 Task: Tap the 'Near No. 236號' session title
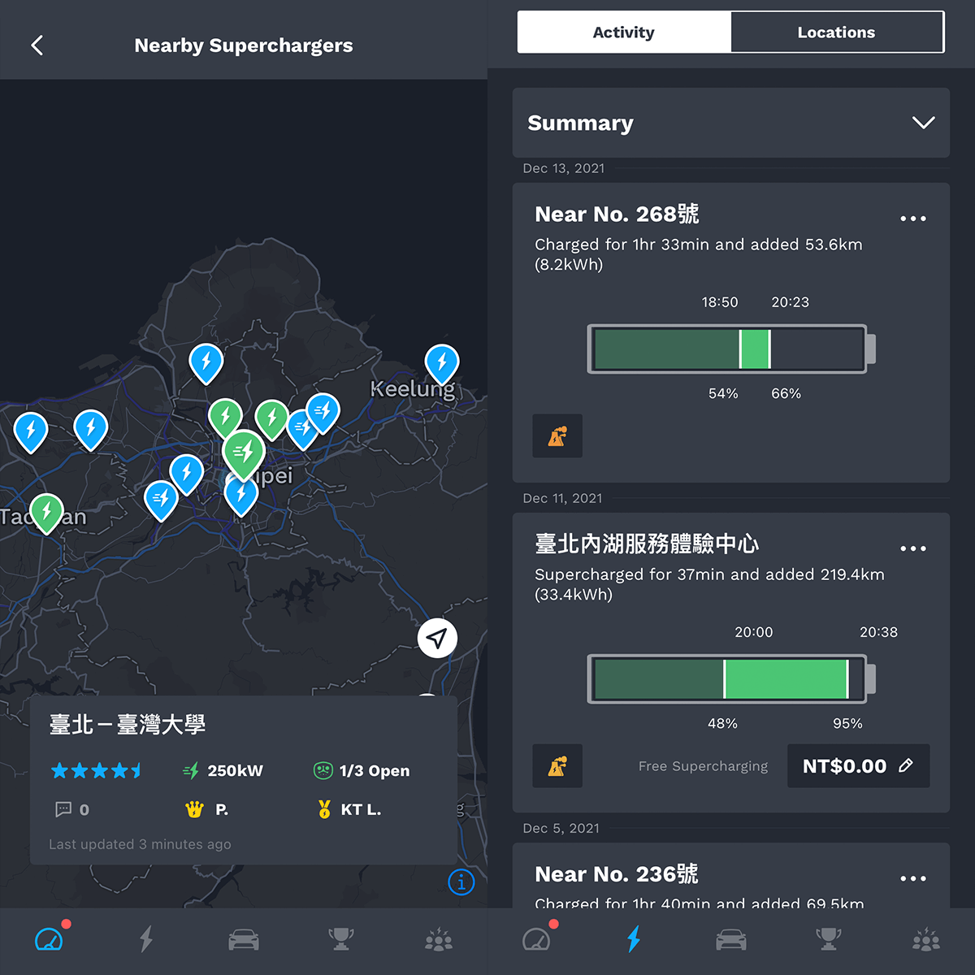click(617, 873)
